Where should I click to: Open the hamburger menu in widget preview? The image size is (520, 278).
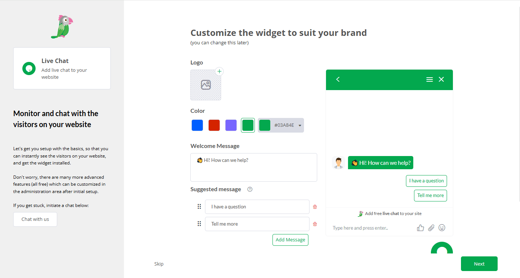tap(429, 79)
